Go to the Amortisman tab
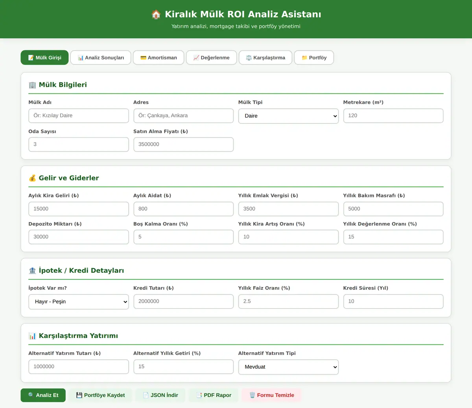Viewport: 472px width, 408px height. click(x=159, y=57)
